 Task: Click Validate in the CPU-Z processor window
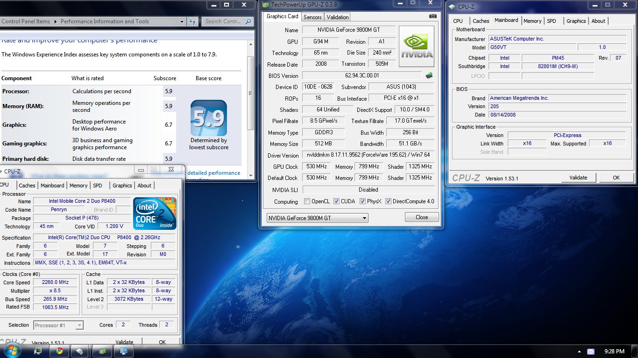[124, 342]
